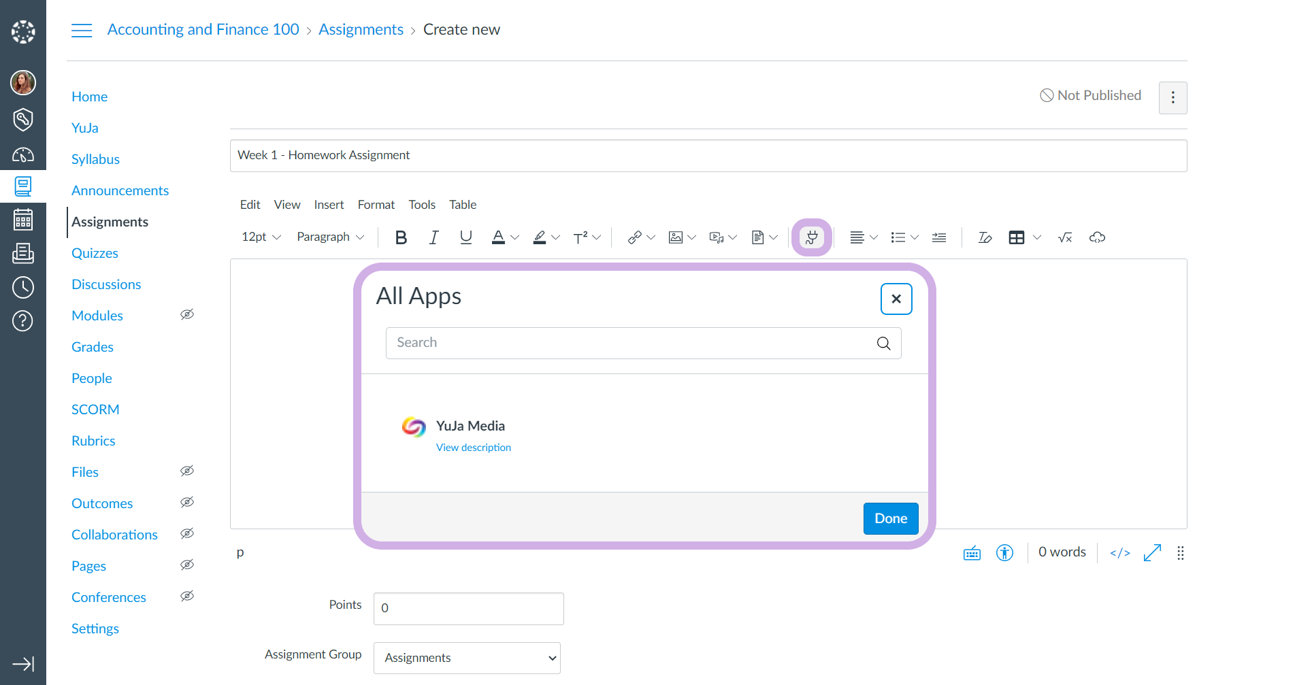
Task: Click the clear formatting icon
Action: point(985,237)
